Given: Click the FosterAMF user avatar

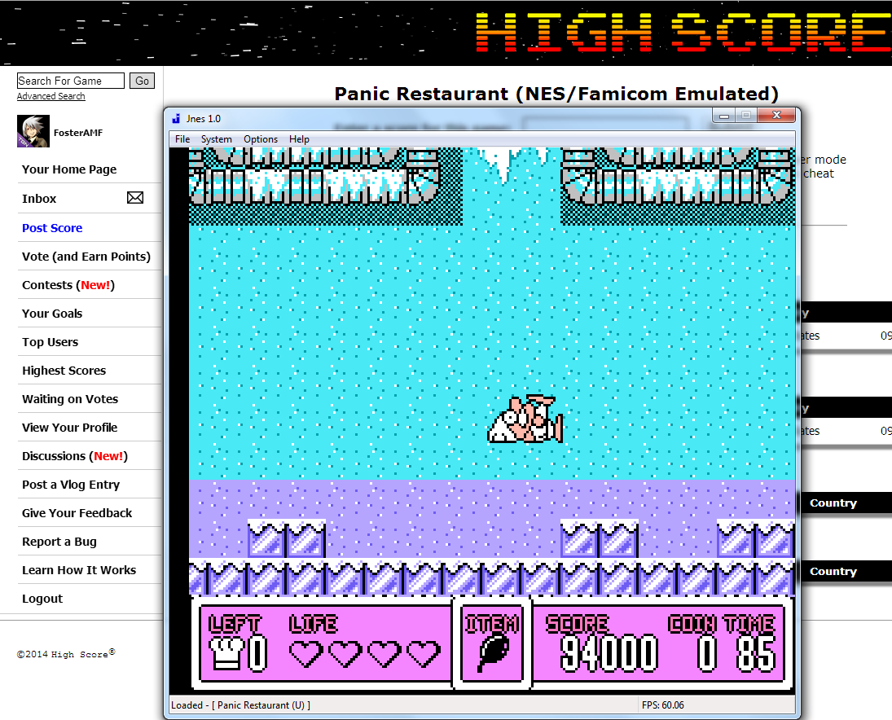Looking at the screenshot, I should pyautogui.click(x=33, y=132).
